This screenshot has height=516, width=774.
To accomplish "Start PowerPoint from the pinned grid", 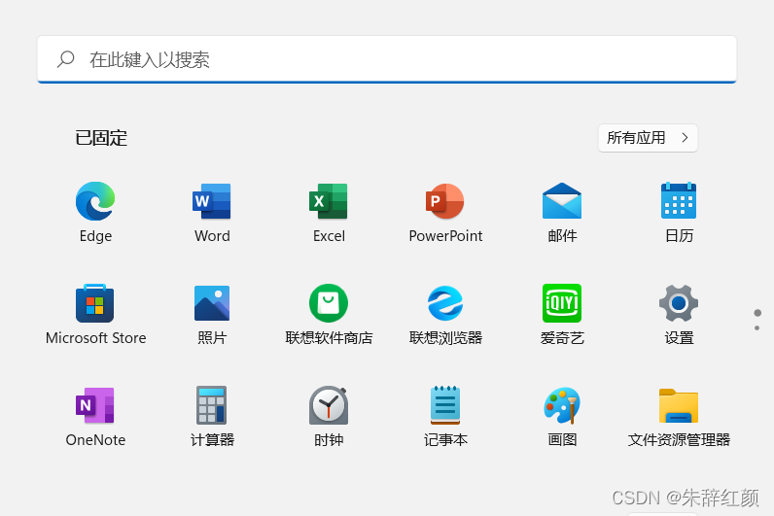I will tap(445, 202).
